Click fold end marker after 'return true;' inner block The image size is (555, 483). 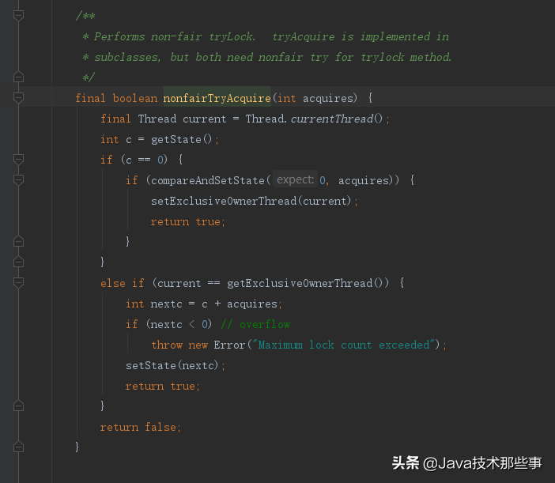point(18,241)
